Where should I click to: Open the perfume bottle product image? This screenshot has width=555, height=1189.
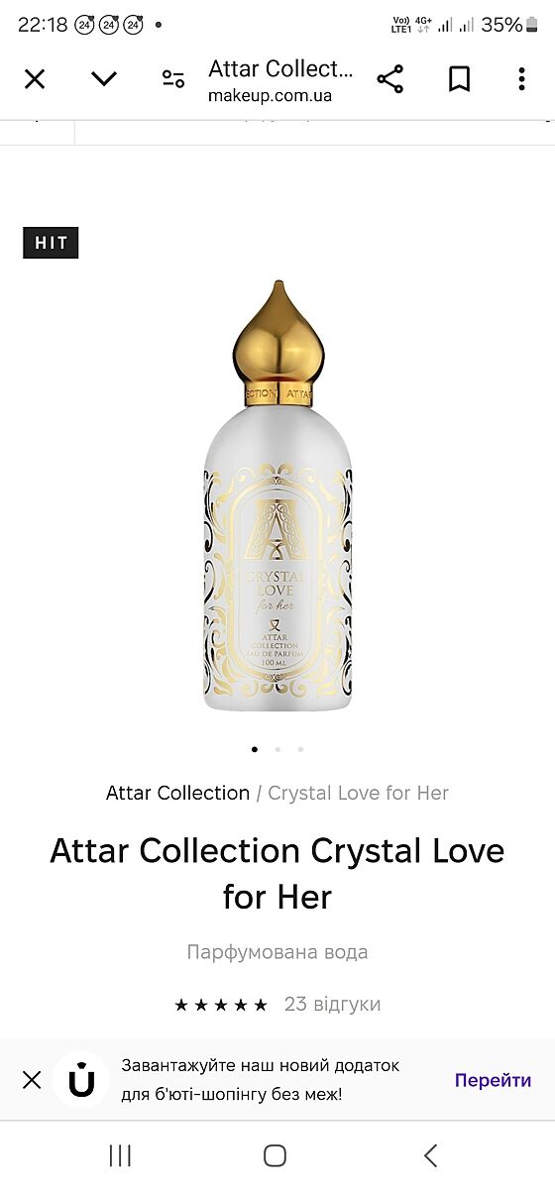[277, 495]
